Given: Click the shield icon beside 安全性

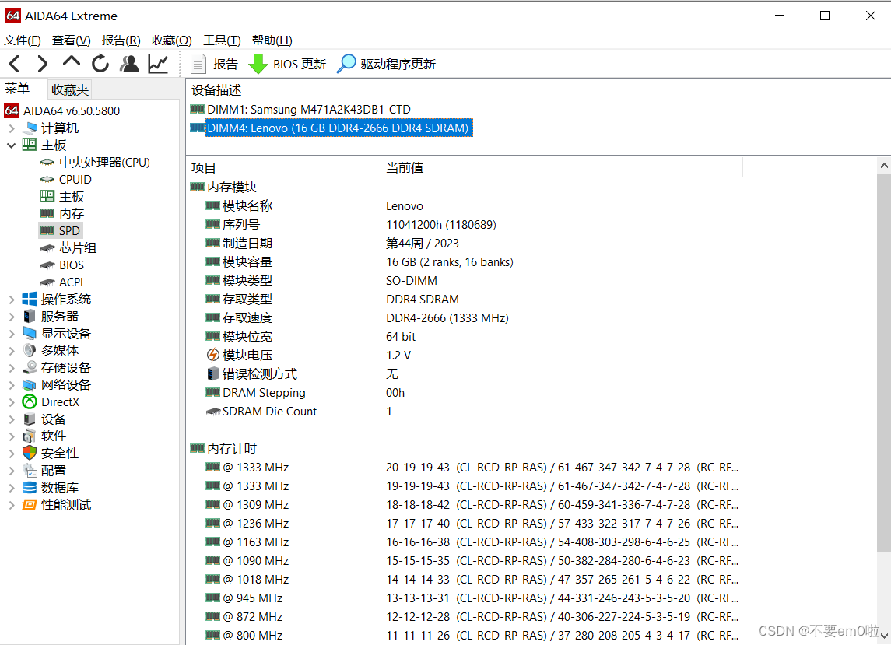Looking at the screenshot, I should [30, 453].
